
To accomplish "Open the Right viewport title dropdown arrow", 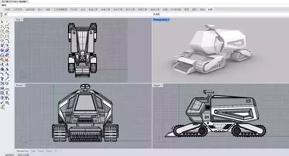I will point(162,85).
